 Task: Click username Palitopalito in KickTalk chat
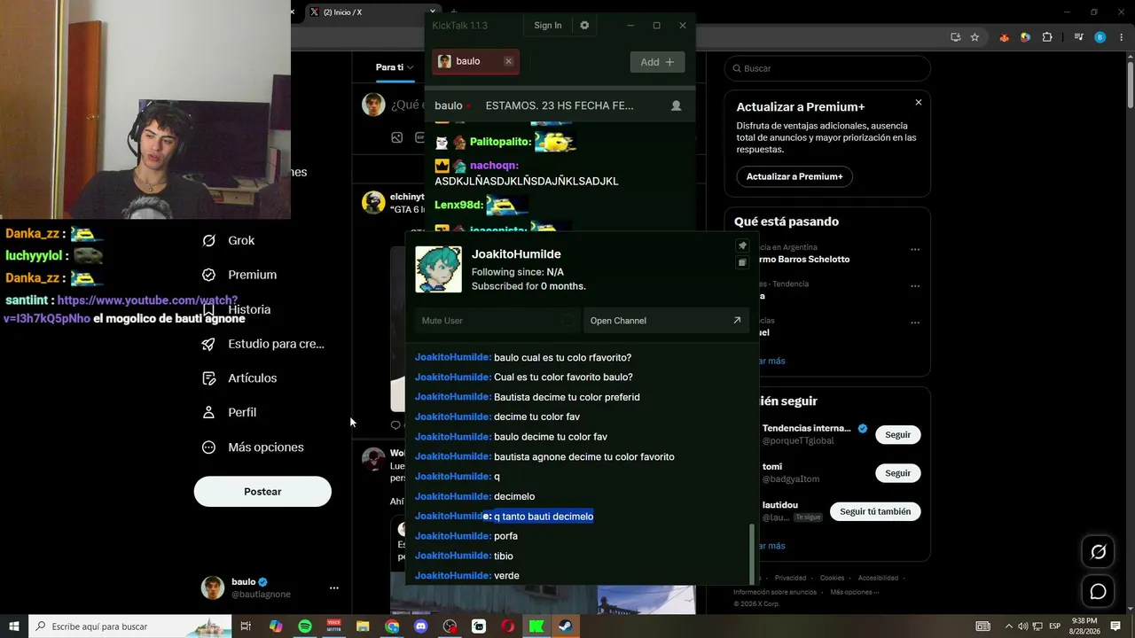pyautogui.click(x=500, y=142)
